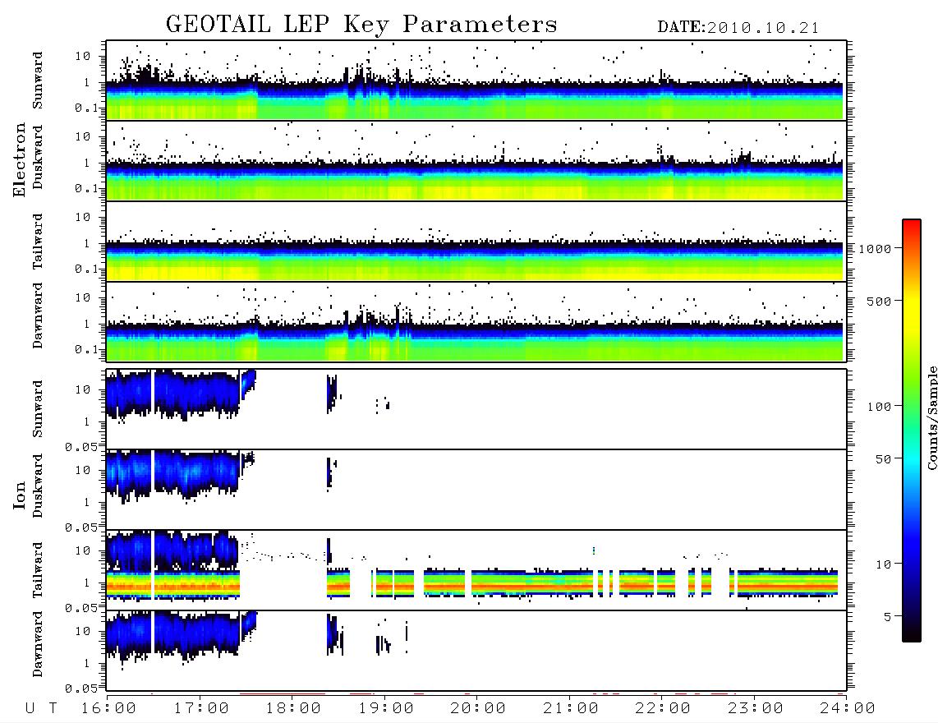Click the '20:00' time tick label
Screen dimensions: 938x723
[x=478, y=709]
